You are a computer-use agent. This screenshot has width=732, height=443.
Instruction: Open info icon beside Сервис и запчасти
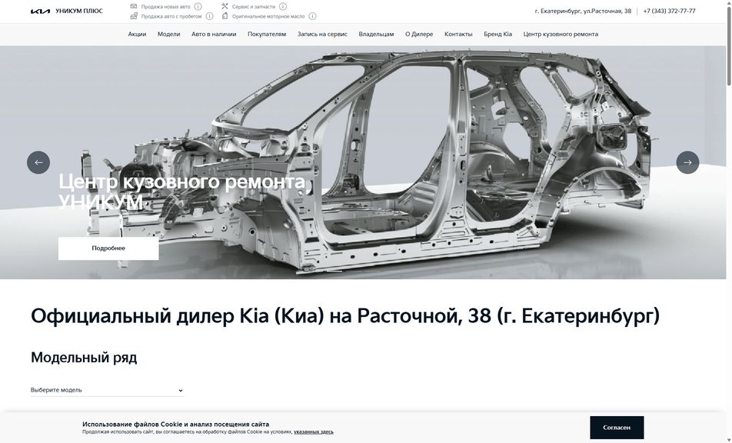pos(283,6)
